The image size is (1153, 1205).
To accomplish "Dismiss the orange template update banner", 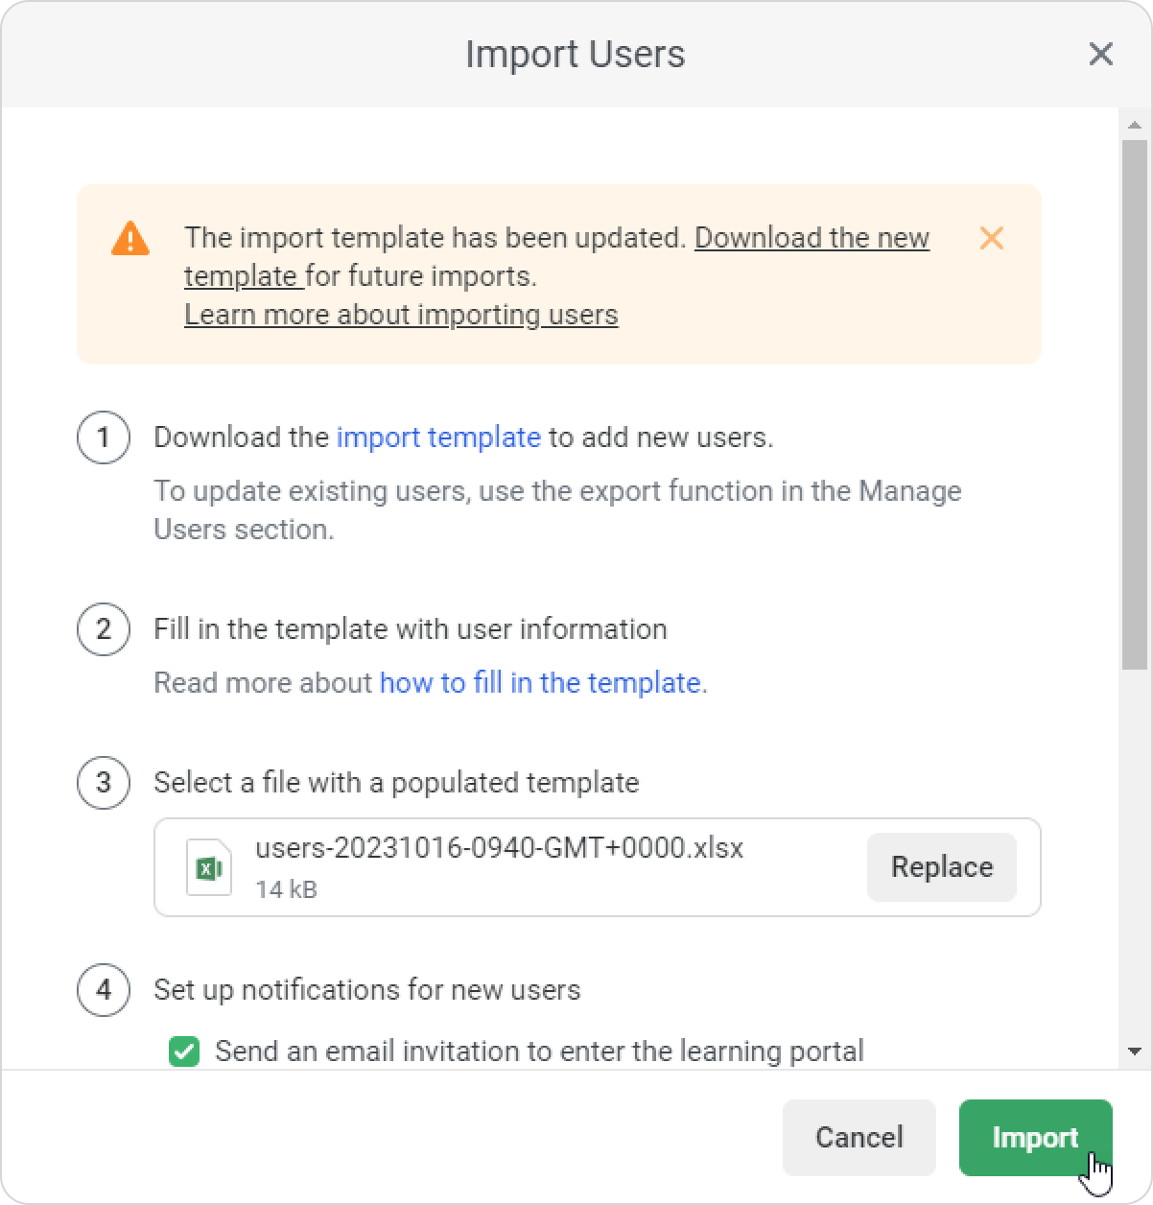I will [x=991, y=238].
